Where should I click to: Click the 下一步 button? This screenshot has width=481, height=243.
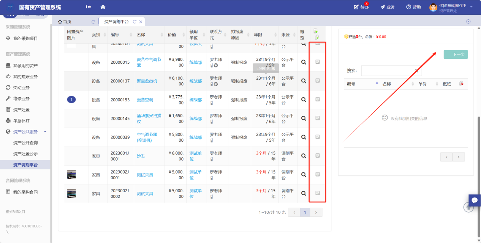pos(456,55)
